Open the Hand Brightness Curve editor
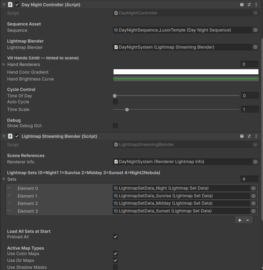This screenshot has height=270, width=263. coord(186,79)
